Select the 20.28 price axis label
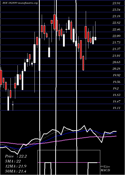Screen dimensions: 125x175 click(x=116, y=69)
